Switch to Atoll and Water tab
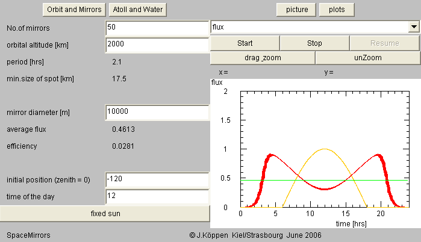 click(138, 10)
